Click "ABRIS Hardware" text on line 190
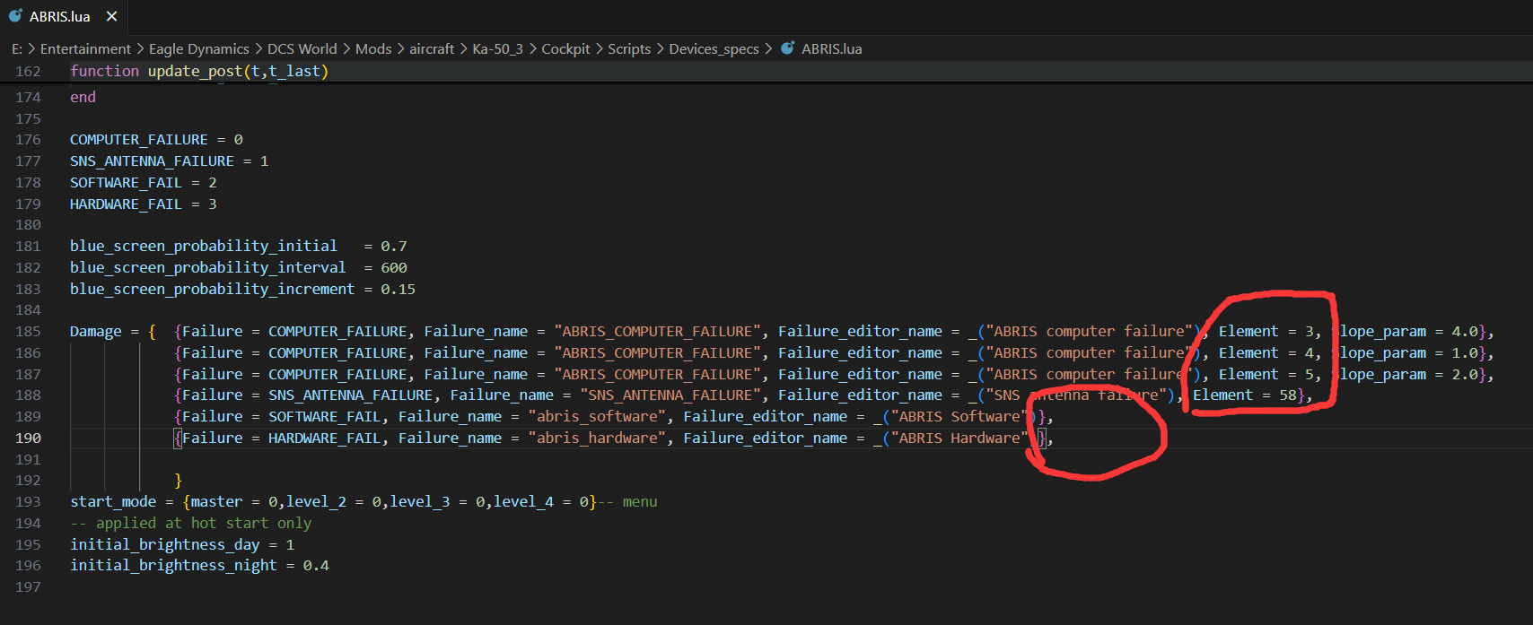Viewport: 1533px width, 625px height. 959,438
